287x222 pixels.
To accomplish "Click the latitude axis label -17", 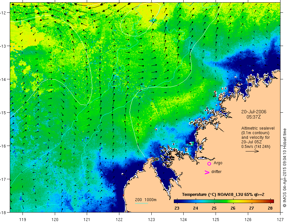I will (4, 179).
